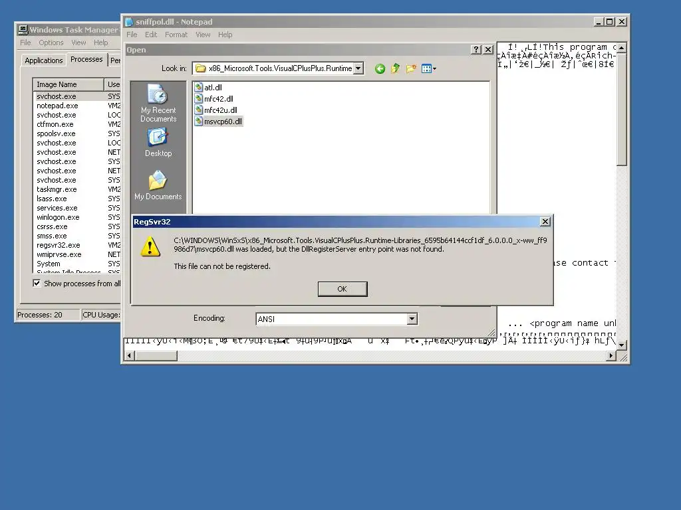Select the mfc42u.dll file
Image resolution: width=681 pixels, height=510 pixels.
(x=216, y=110)
